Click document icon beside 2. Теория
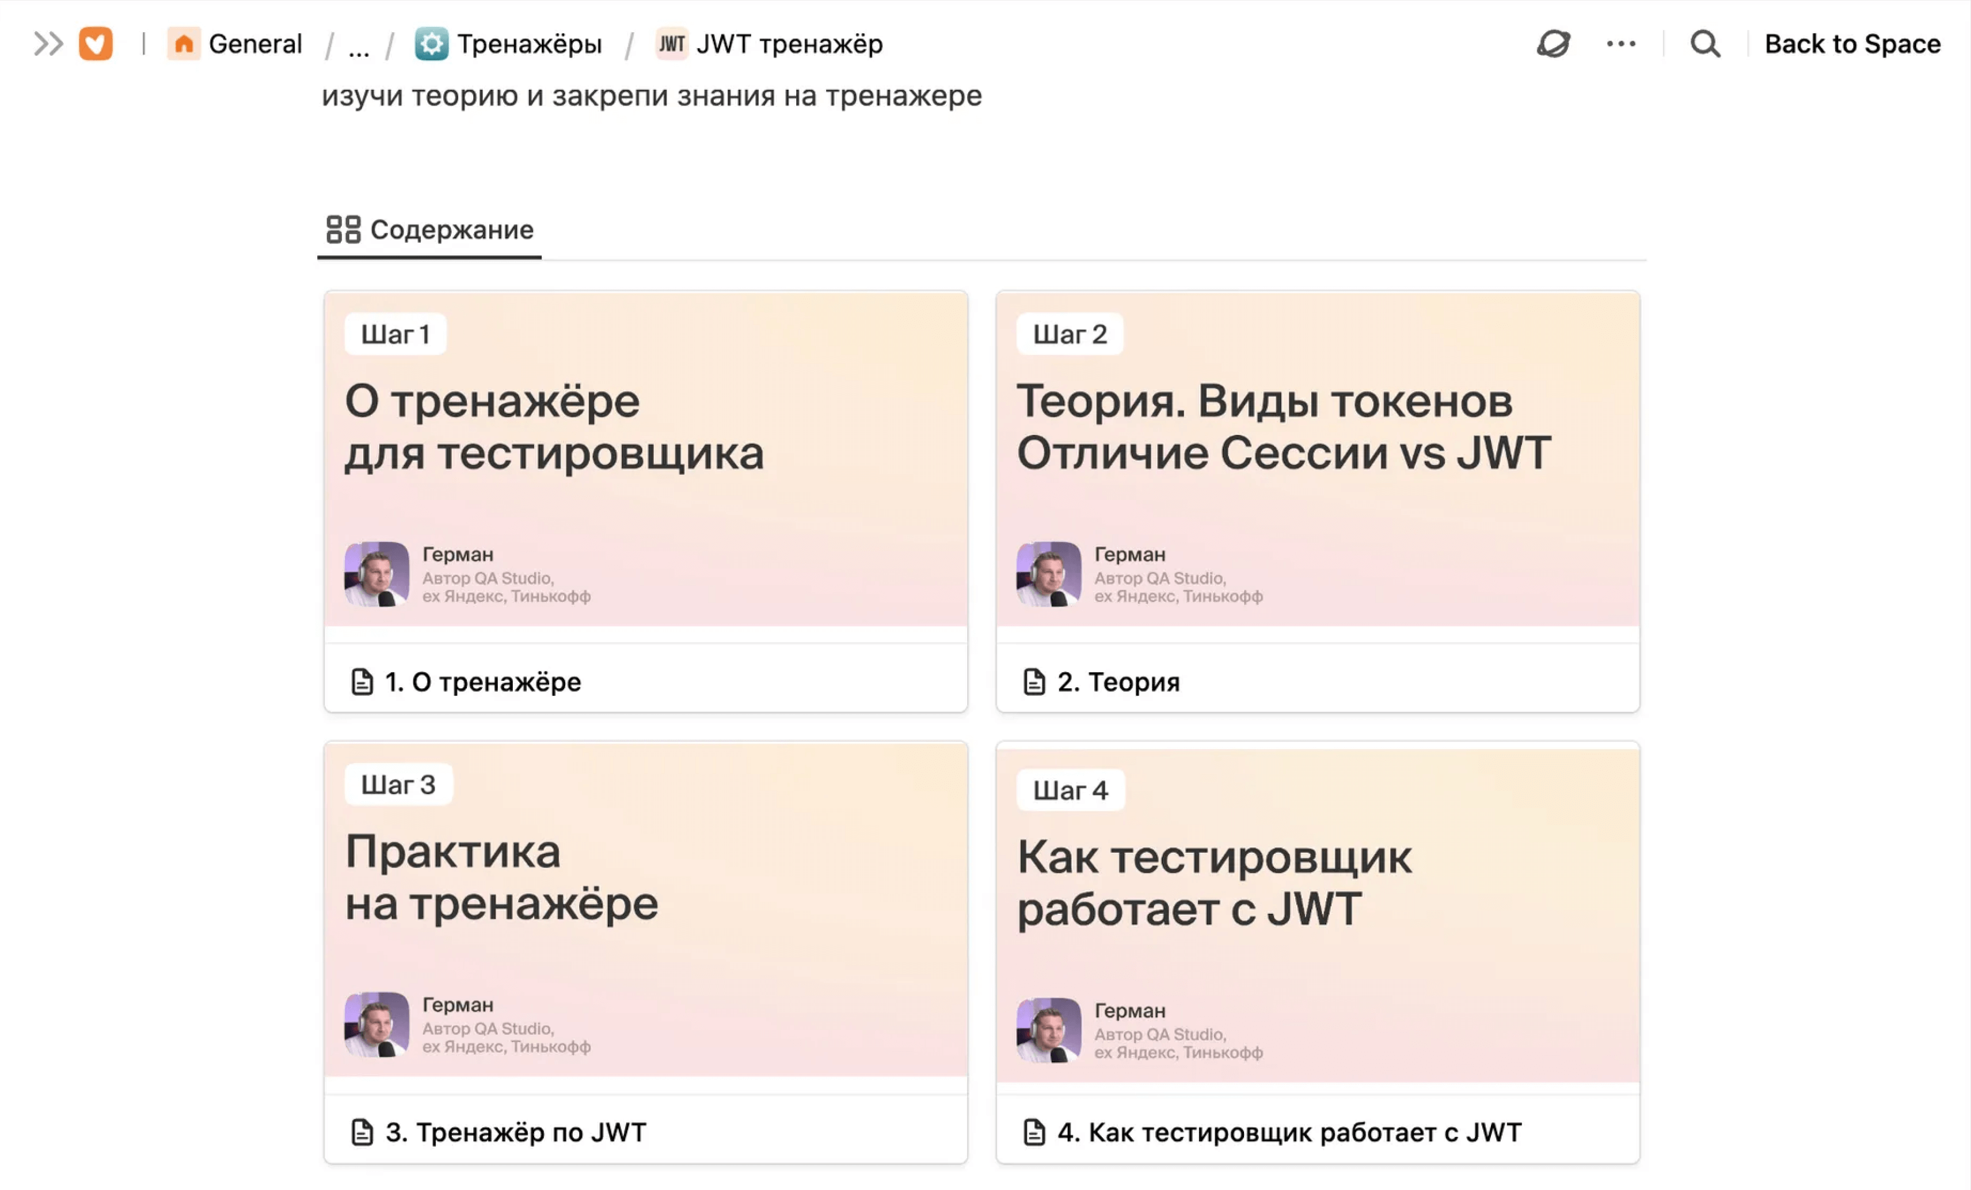Screen dimensions: 1971x1190 tap(1034, 681)
